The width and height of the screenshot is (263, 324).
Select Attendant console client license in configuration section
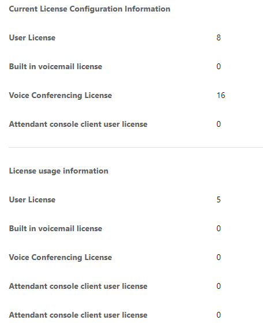[78, 124]
